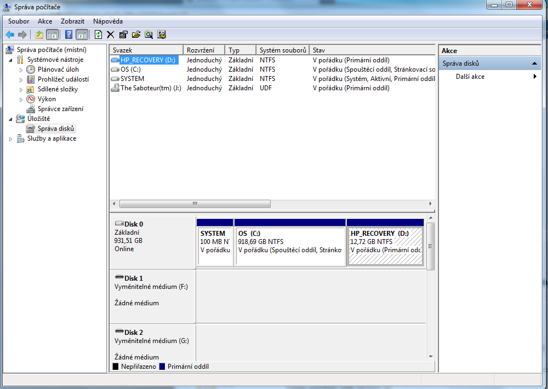
Task: Click the Disk 0 label panel
Action: tap(152, 241)
